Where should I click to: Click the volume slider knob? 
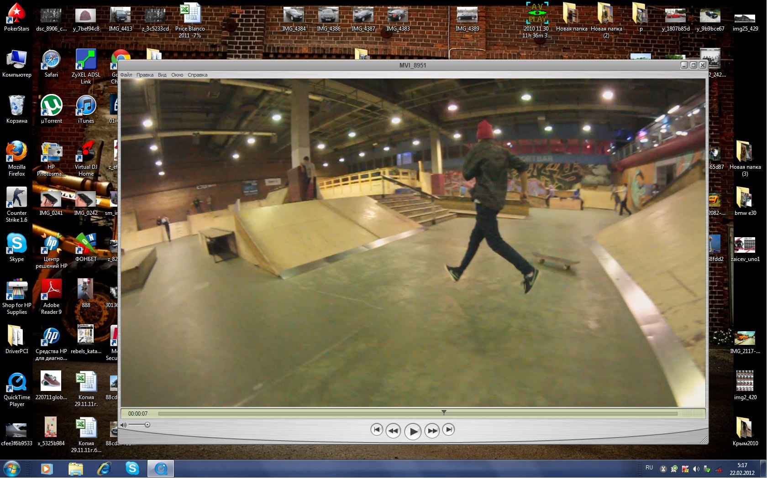[x=147, y=425]
